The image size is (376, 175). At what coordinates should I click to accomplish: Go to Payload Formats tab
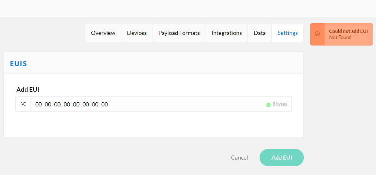pos(179,33)
